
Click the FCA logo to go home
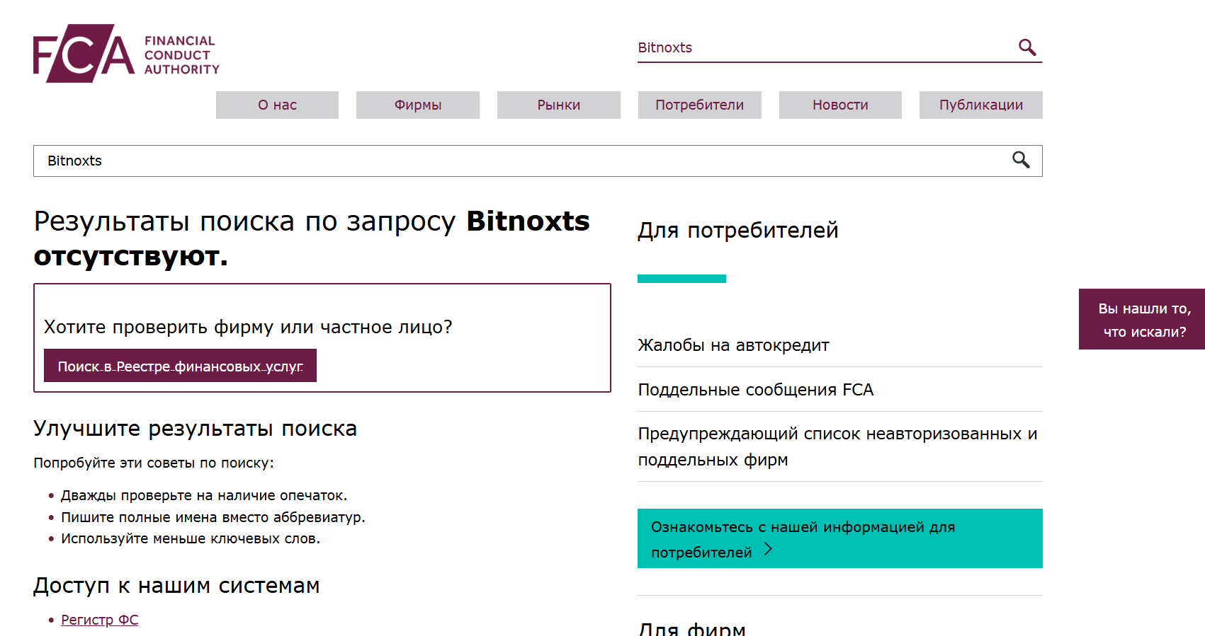coord(126,54)
